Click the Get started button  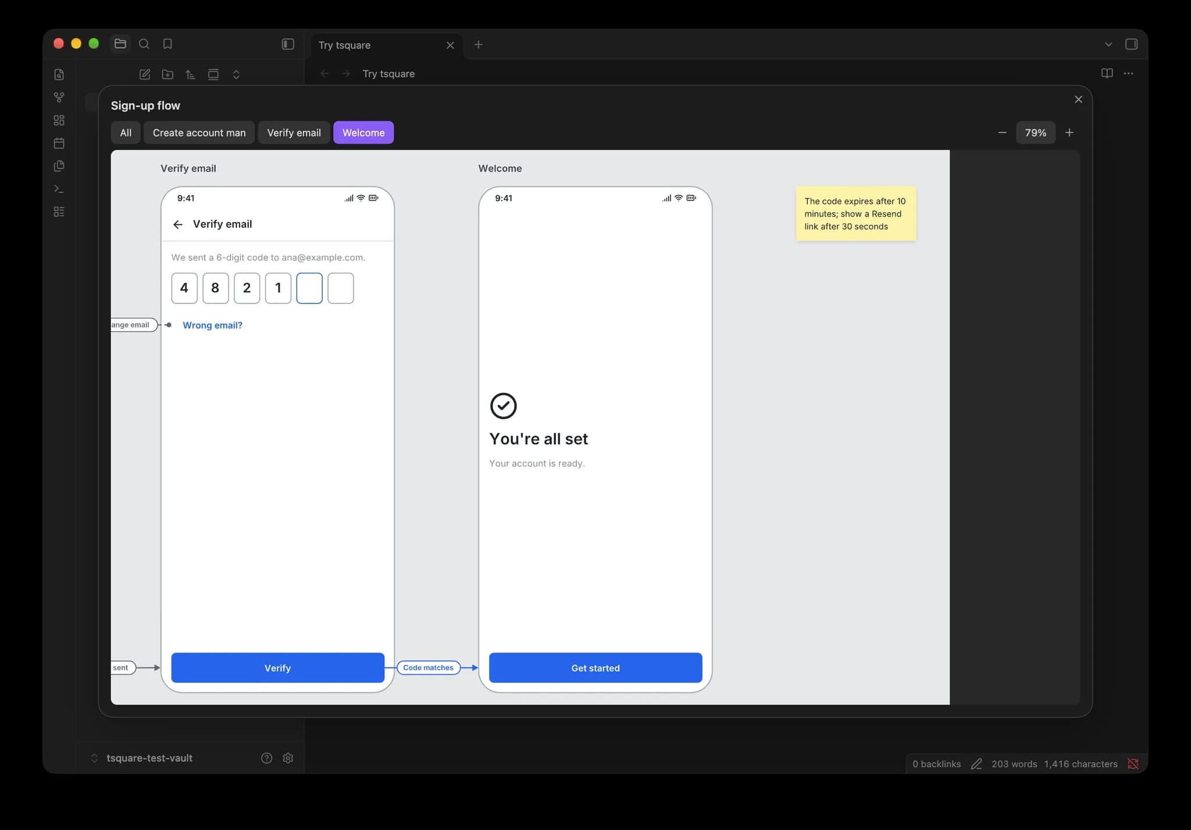pyautogui.click(x=595, y=668)
